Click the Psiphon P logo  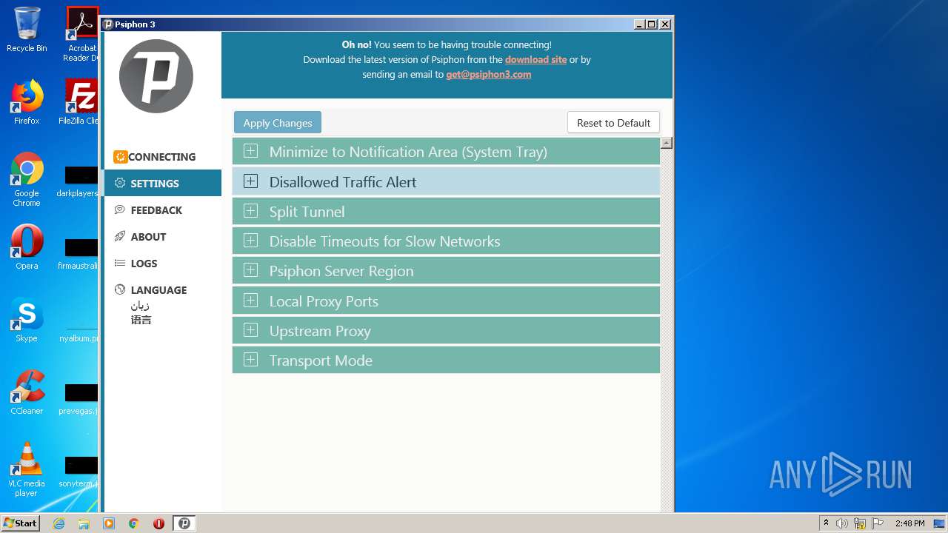click(x=156, y=76)
